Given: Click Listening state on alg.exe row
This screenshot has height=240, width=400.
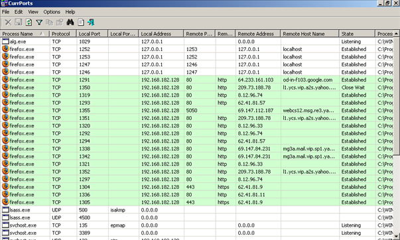Looking at the screenshot, I should [x=351, y=42].
